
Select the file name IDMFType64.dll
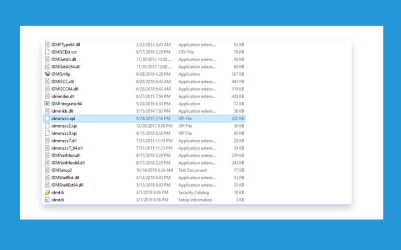pyautogui.click(x=66, y=44)
